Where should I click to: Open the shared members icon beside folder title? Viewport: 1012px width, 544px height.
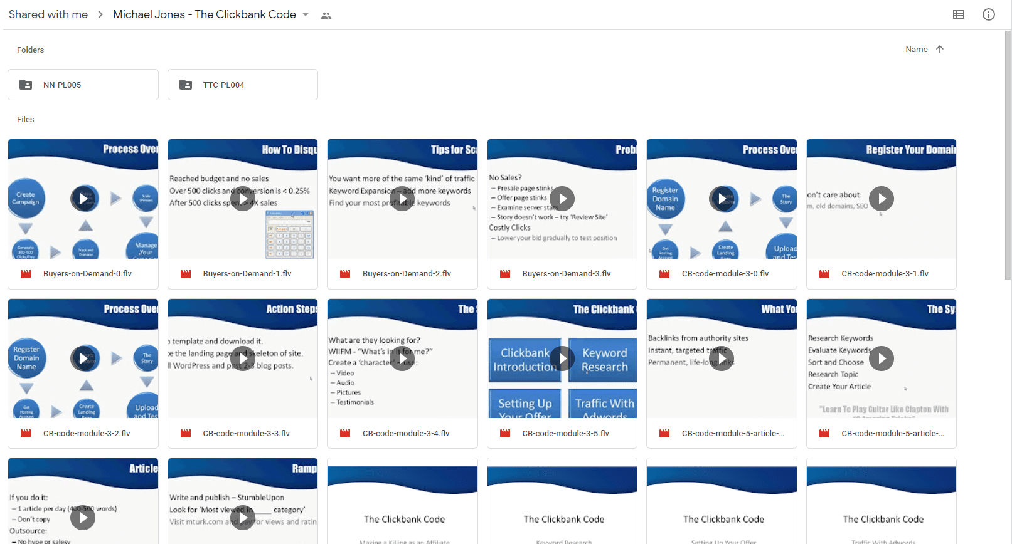click(x=326, y=15)
